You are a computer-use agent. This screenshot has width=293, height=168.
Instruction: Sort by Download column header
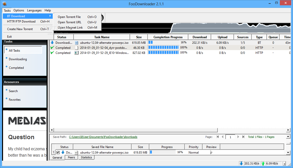(200, 37)
